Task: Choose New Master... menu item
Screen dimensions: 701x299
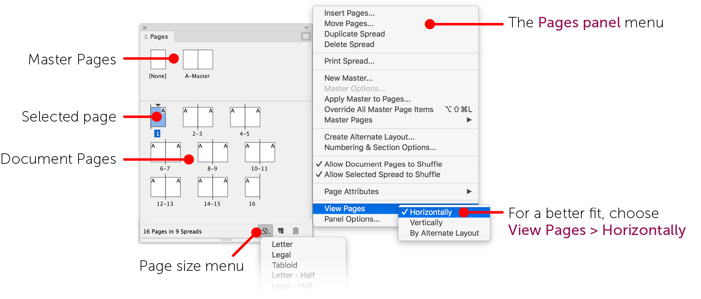Action: coord(395,78)
